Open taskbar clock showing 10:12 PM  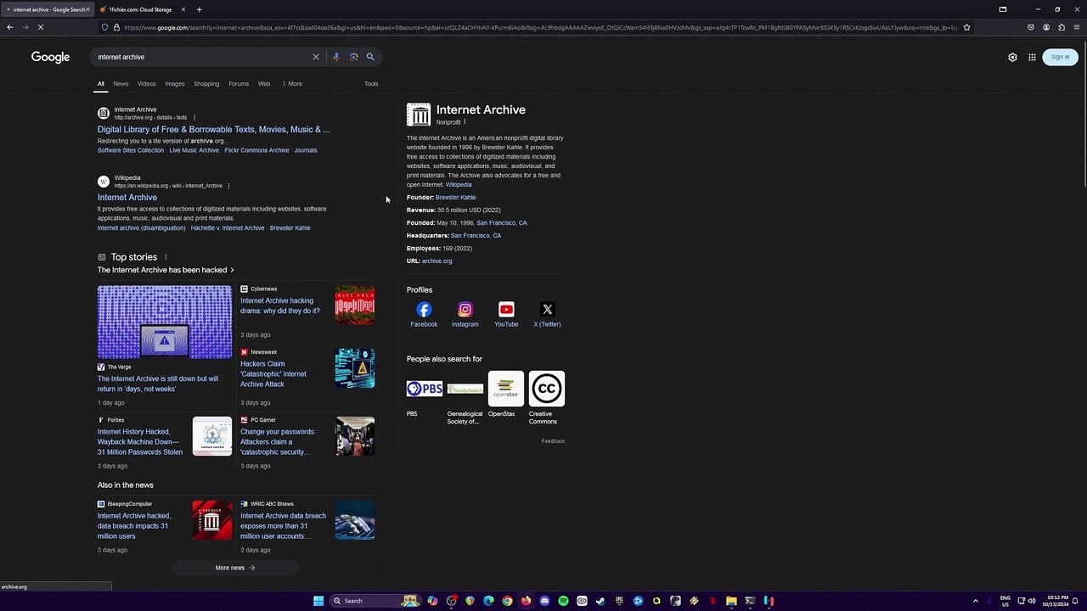[1057, 601]
